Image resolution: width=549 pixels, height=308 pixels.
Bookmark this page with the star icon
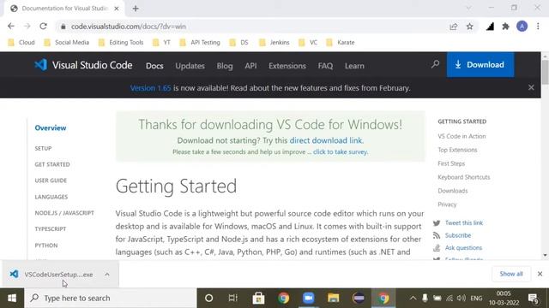(469, 27)
